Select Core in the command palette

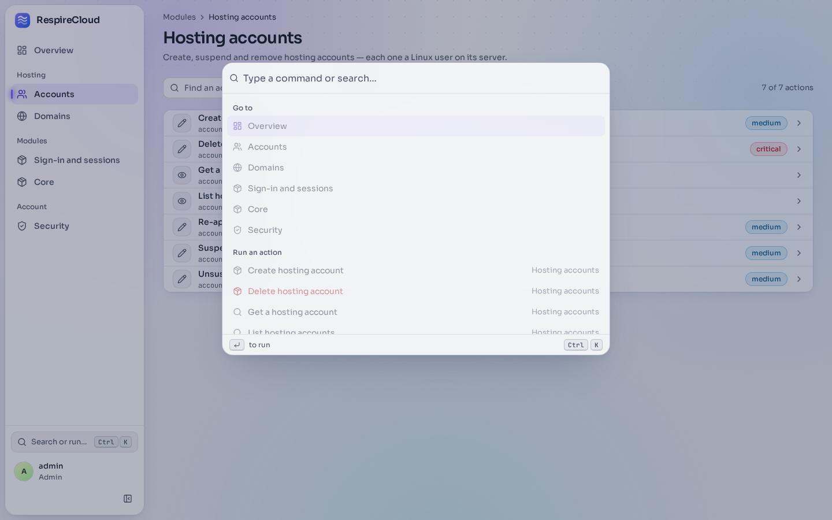[x=416, y=209]
